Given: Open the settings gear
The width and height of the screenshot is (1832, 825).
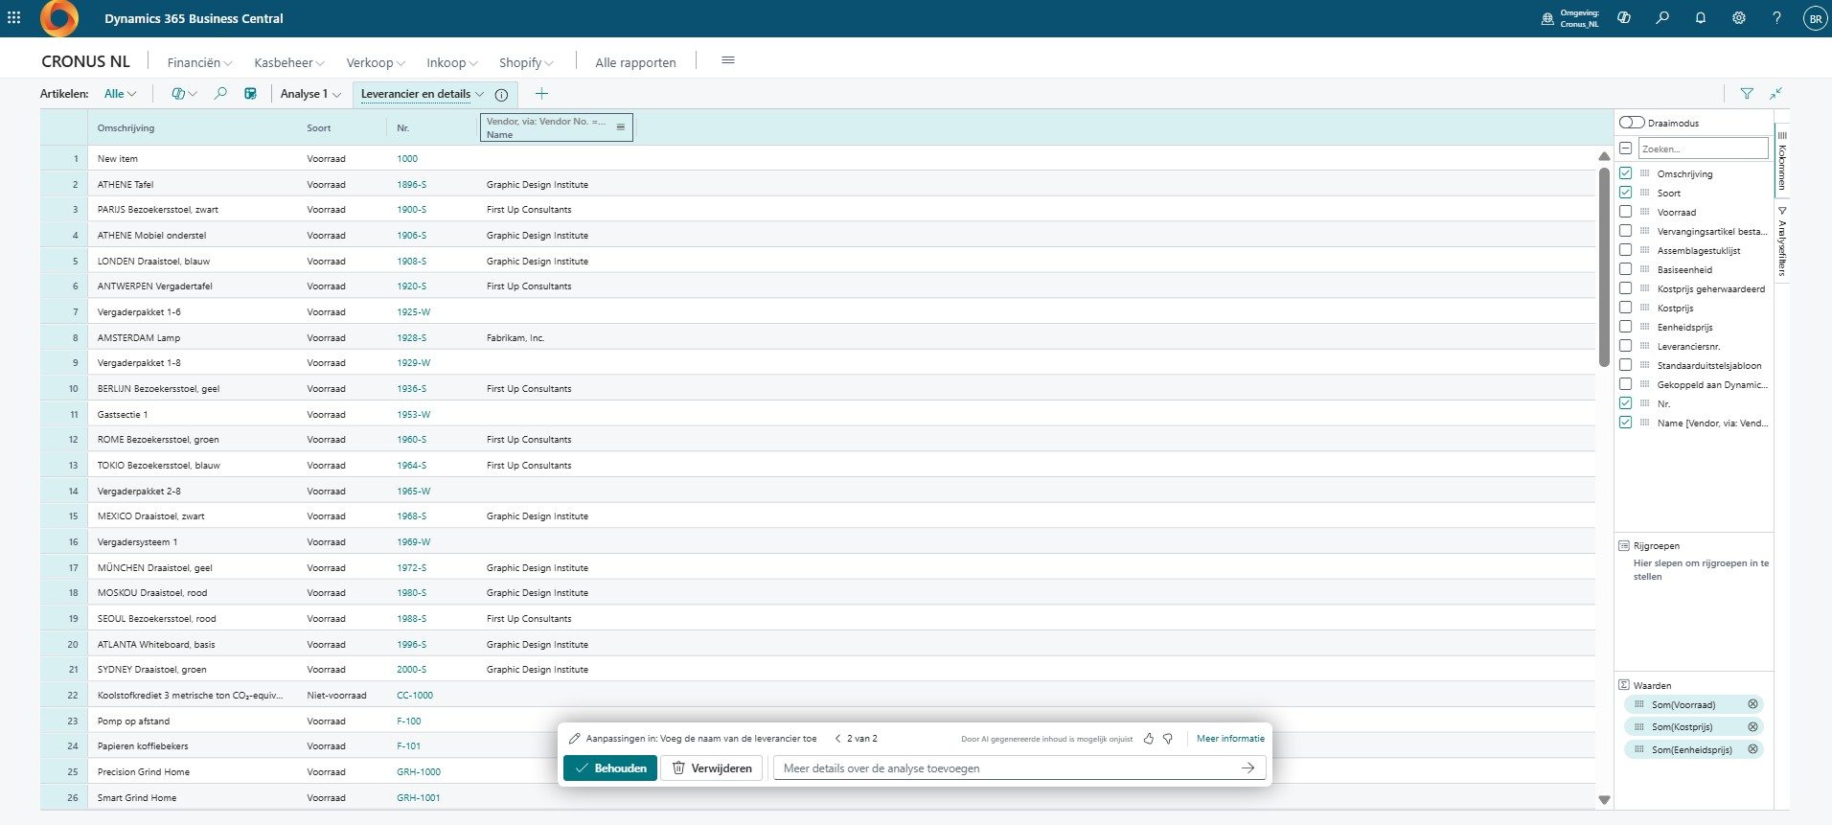Looking at the screenshot, I should 1739,18.
